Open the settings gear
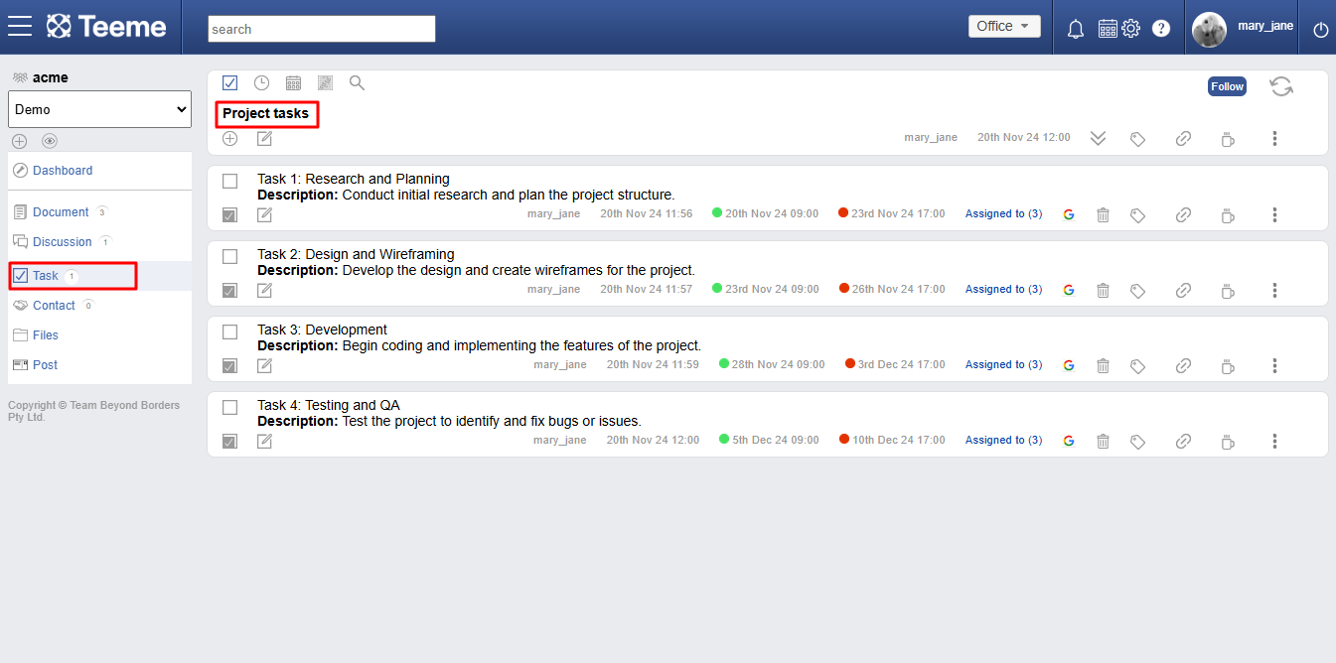Viewport: 1336px width, 663px height. point(1130,29)
